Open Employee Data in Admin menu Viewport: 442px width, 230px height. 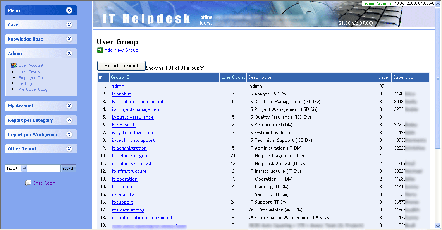(x=33, y=78)
